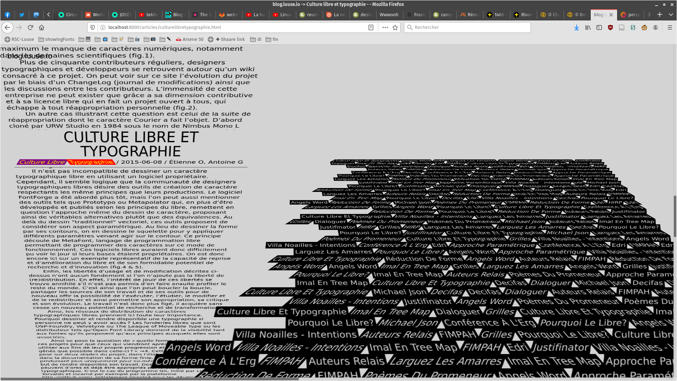Reload the current page
The image size is (677, 381).
pyautogui.click(x=30, y=27)
